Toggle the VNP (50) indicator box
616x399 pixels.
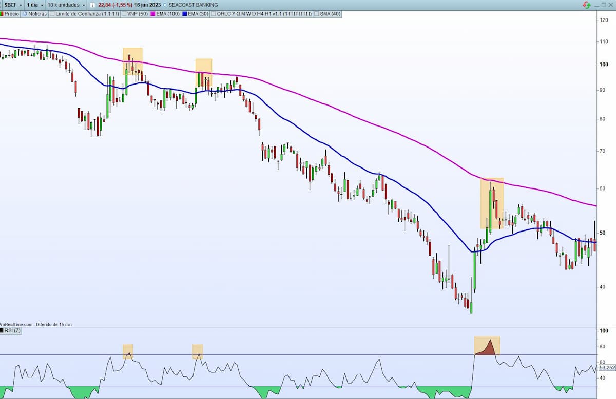click(123, 14)
